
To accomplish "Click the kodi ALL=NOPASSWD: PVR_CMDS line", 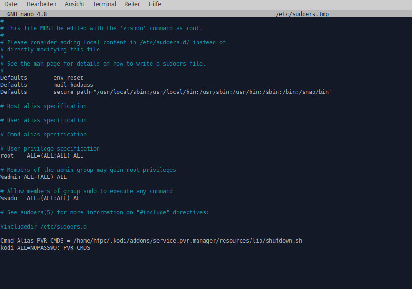I will coord(45,247).
